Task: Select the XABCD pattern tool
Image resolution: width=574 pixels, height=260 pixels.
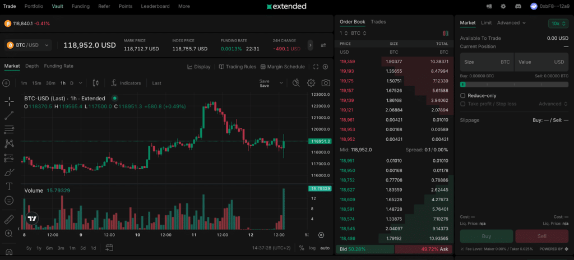Action: point(9,143)
